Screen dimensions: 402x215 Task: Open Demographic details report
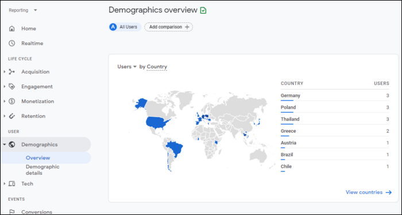[42, 170]
